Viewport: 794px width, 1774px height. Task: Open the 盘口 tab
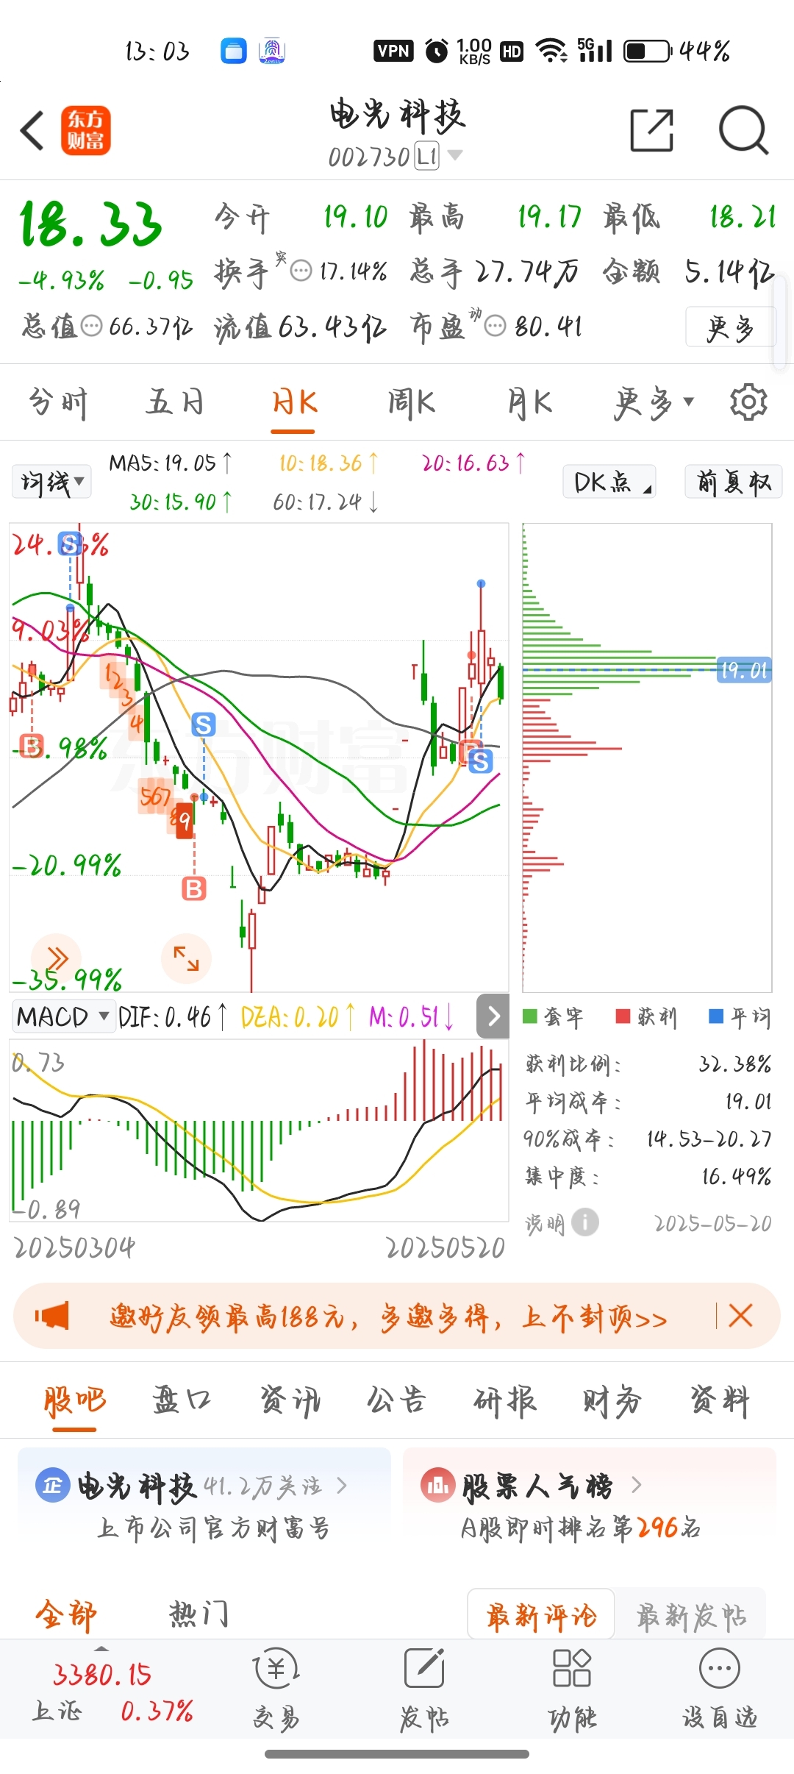[x=182, y=1400]
